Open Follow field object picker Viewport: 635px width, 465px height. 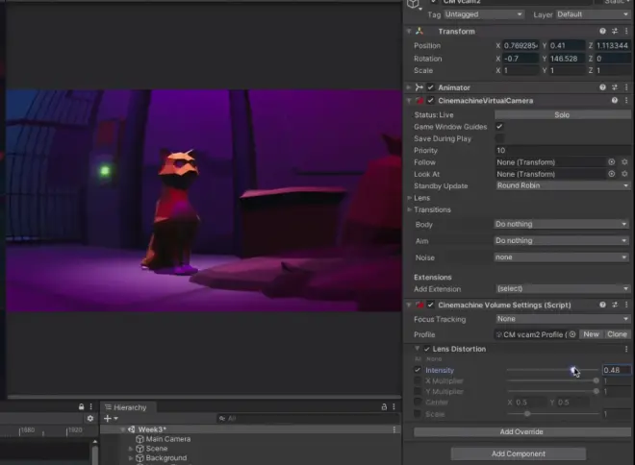pos(612,162)
